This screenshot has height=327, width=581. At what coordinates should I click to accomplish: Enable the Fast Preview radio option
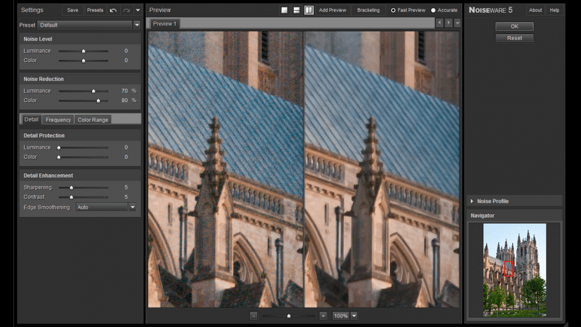click(393, 10)
